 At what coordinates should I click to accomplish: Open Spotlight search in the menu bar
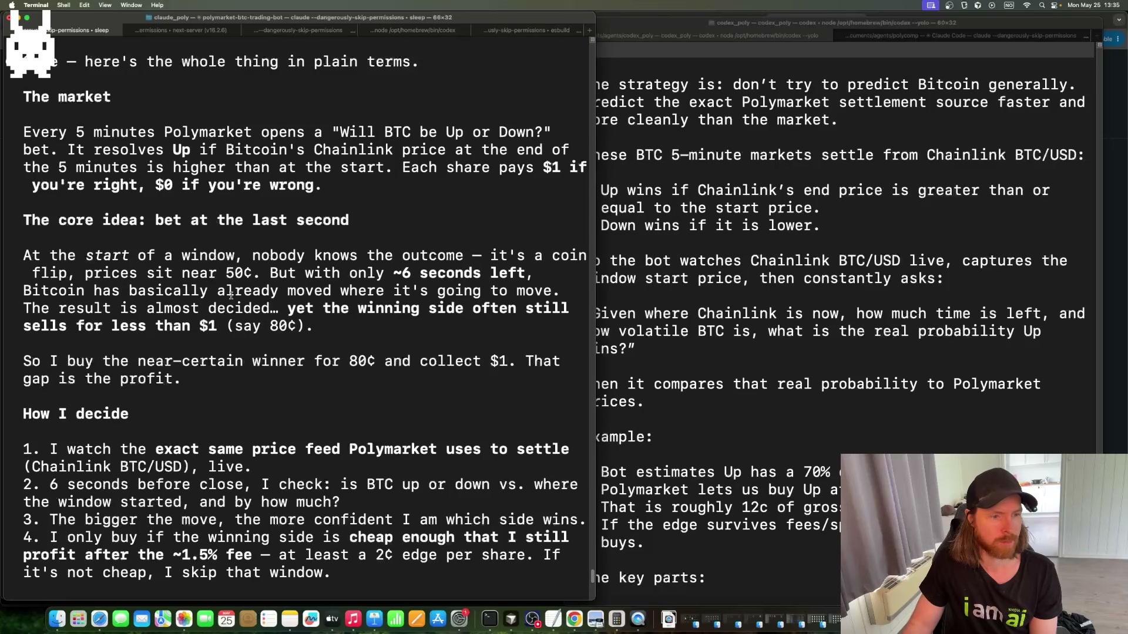(1042, 5)
